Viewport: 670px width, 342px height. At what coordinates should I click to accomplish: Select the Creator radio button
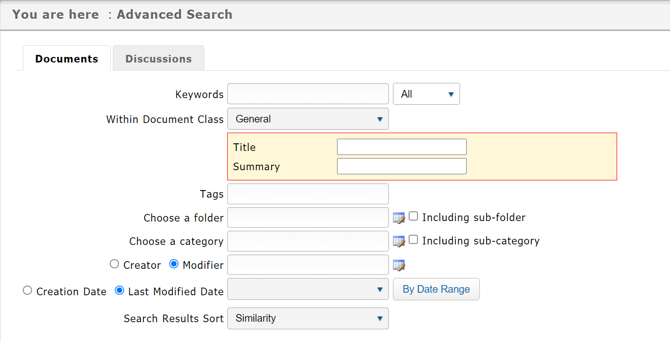coord(115,264)
